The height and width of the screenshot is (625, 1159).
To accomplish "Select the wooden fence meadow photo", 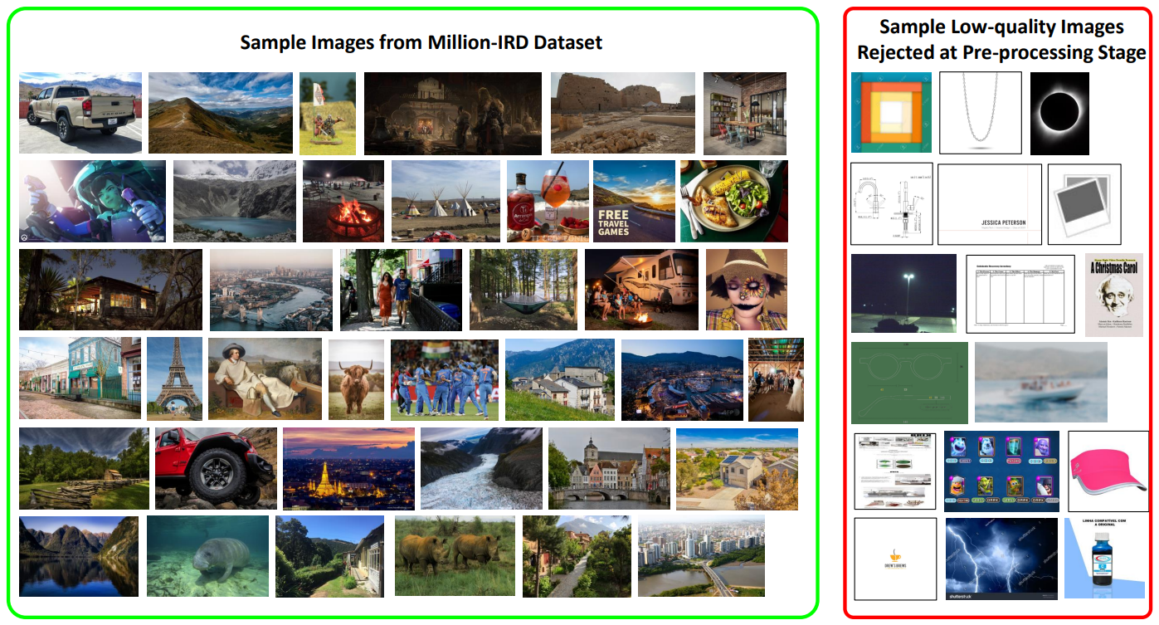I will coord(84,468).
